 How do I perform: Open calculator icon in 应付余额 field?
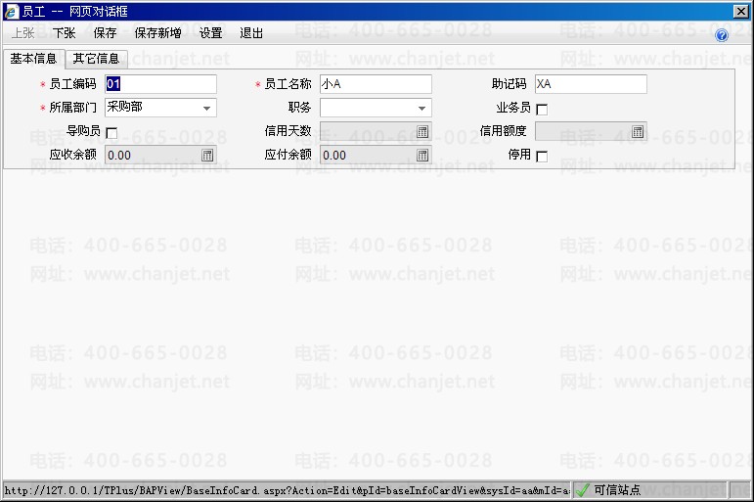pyautogui.click(x=422, y=155)
